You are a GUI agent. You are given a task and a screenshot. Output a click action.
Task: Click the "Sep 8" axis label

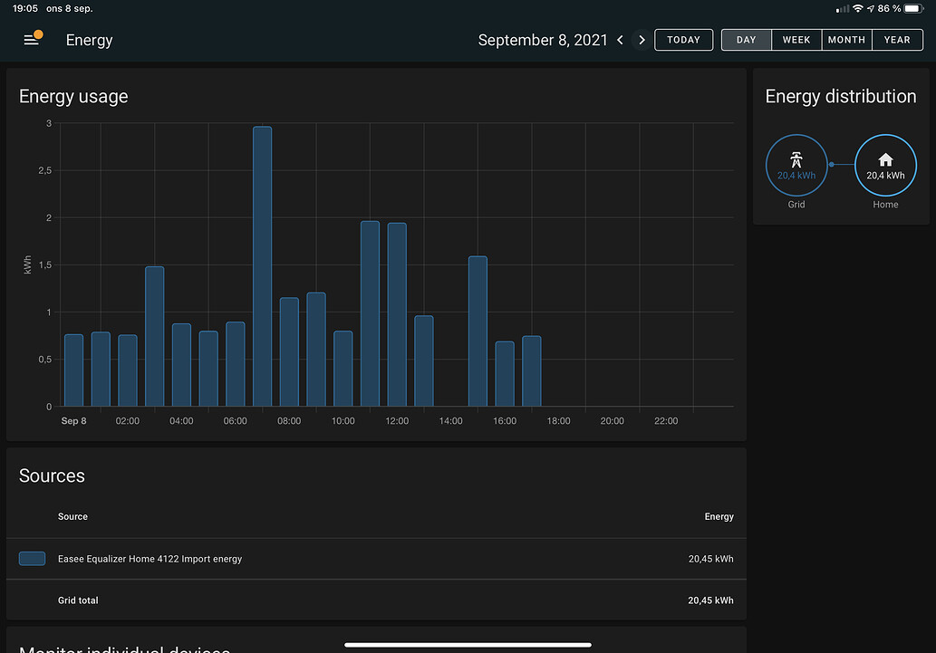[x=73, y=421]
